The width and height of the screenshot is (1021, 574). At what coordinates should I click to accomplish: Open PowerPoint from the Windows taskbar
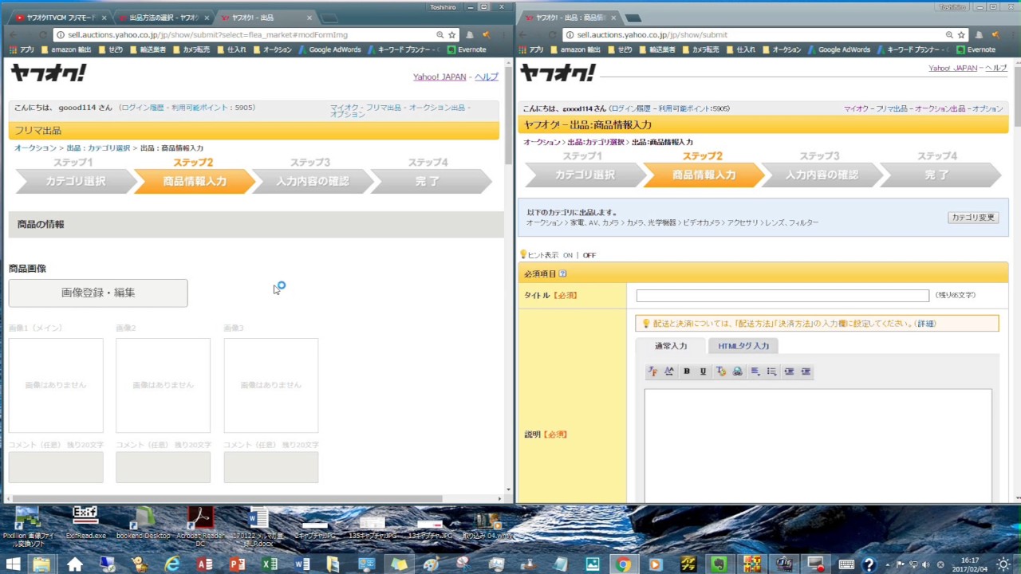coord(237,564)
